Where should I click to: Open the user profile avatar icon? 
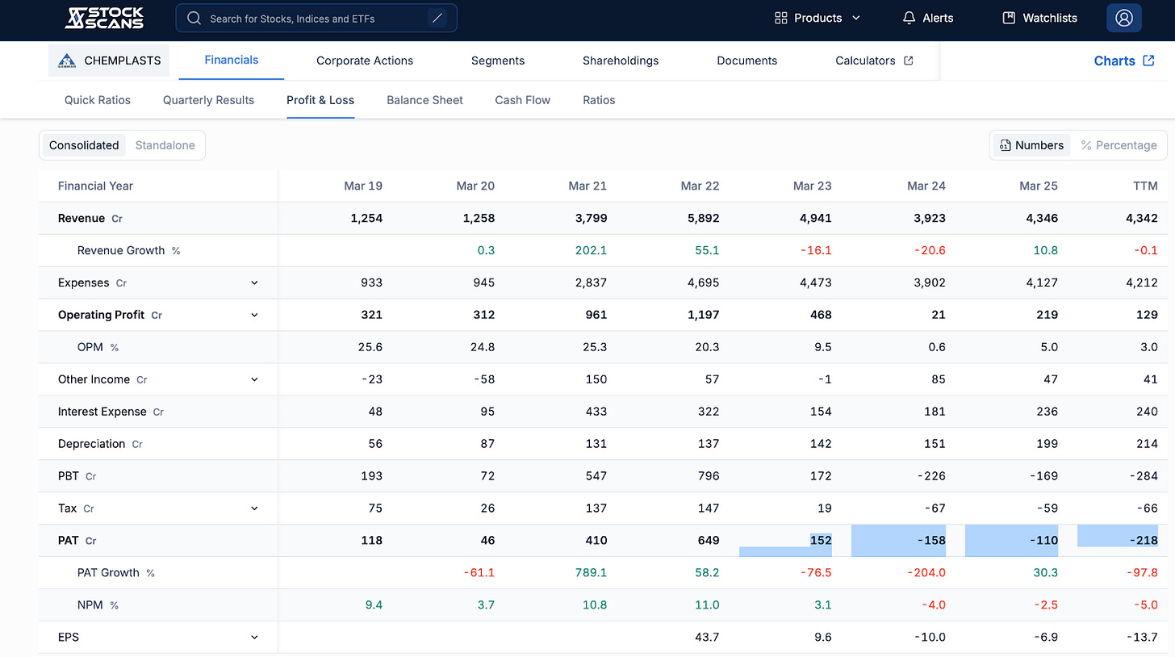click(1123, 18)
